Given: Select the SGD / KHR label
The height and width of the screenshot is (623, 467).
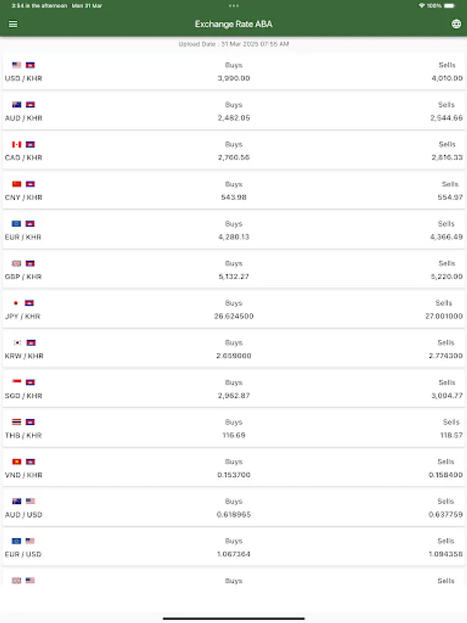Looking at the screenshot, I should (24, 395).
